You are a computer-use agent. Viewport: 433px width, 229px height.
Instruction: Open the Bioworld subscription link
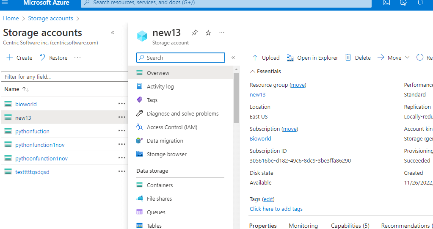tap(260, 138)
